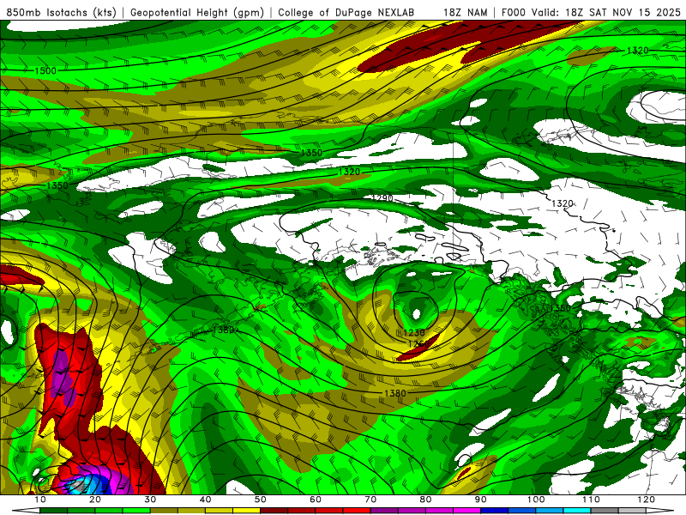Click the '1260' contour label near the low
The image size is (686, 515).
pyautogui.click(x=418, y=344)
